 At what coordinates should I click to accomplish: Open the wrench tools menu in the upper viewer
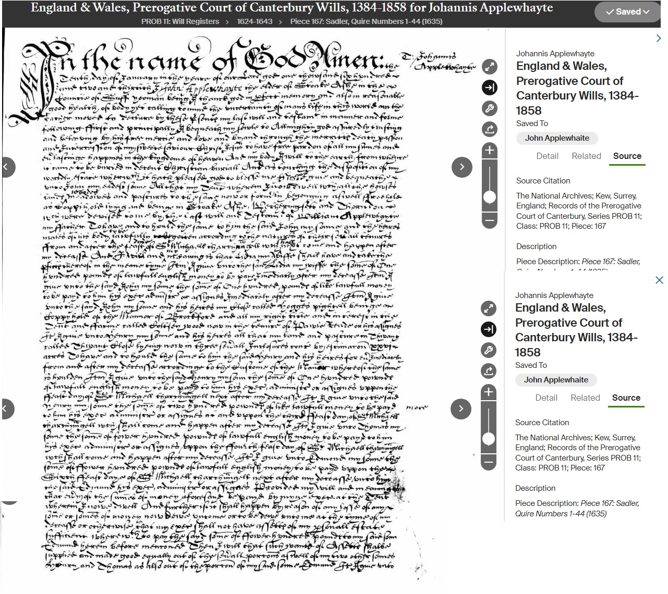[489, 108]
